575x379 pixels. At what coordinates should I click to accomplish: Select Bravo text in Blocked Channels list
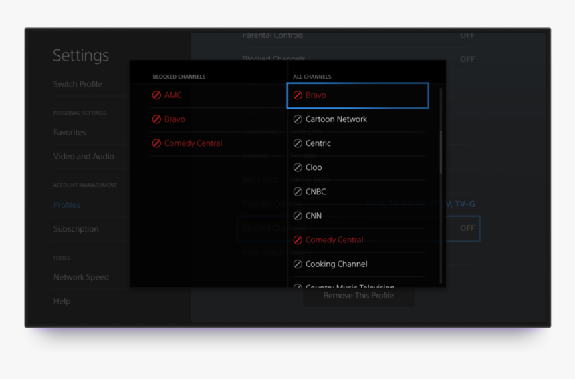(x=175, y=119)
